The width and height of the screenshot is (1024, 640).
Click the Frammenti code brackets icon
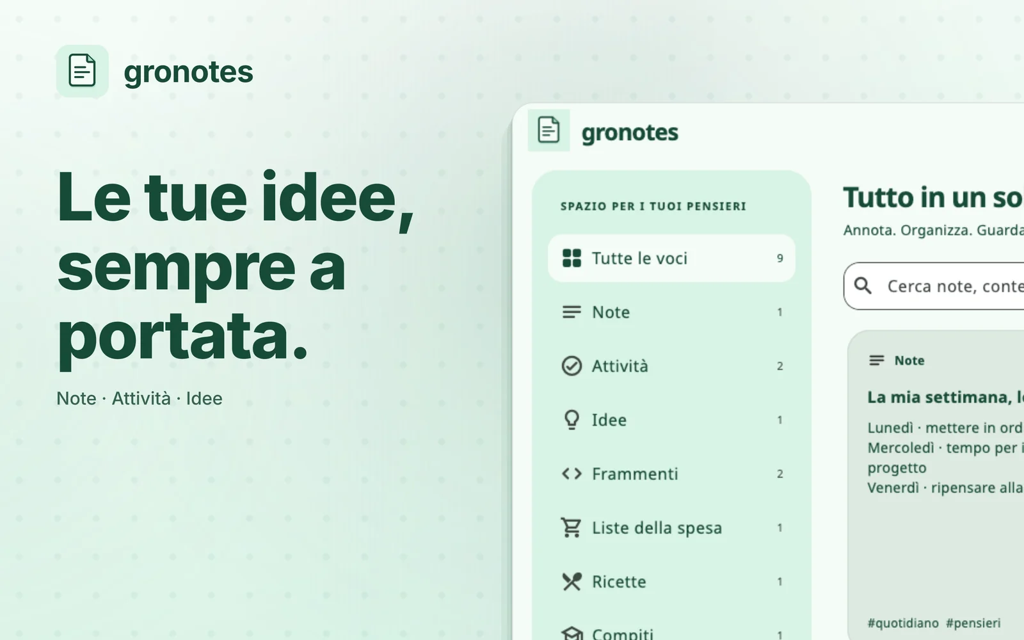[x=572, y=474]
